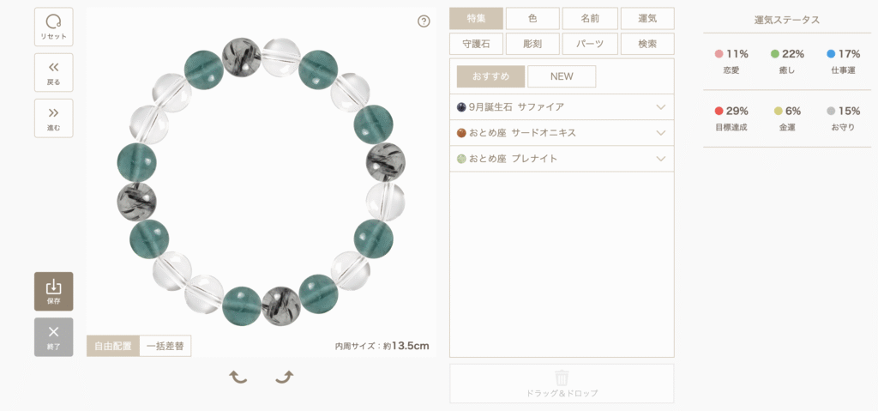Go back with the 戻る icon
Image resolution: width=878 pixels, height=411 pixels.
coord(54,72)
